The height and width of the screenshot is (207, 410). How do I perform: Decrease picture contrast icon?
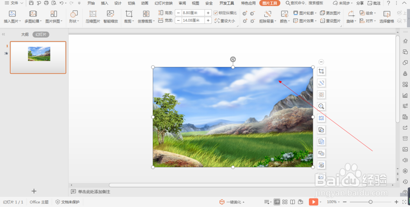(x=252, y=13)
